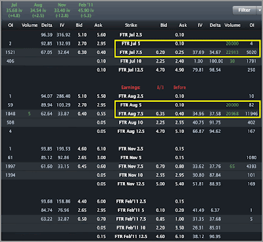Select the Nov expiration tab
The height and width of the screenshot is (242, 263).
pyautogui.click(x=62, y=11)
